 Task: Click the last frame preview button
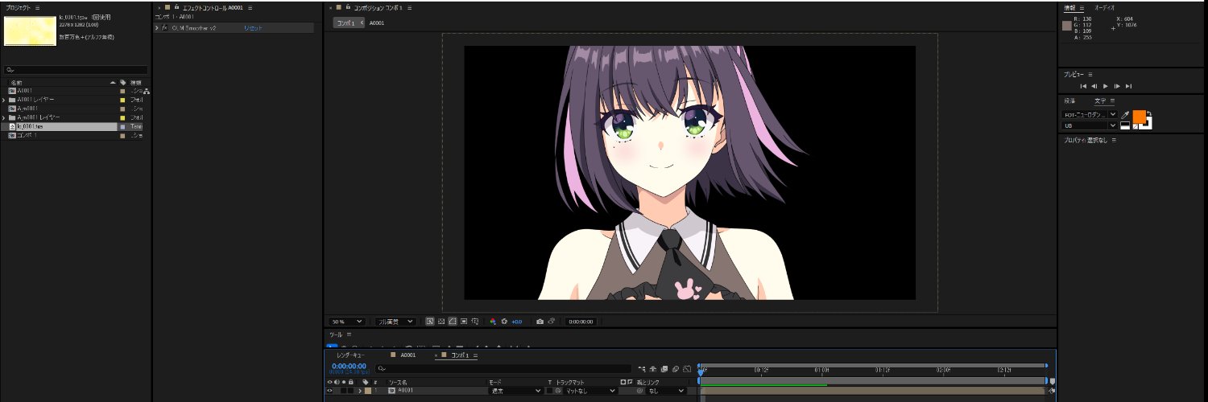coord(1128,85)
